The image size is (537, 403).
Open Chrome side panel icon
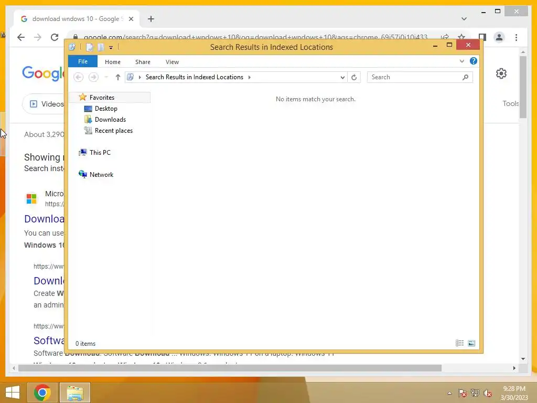click(482, 37)
